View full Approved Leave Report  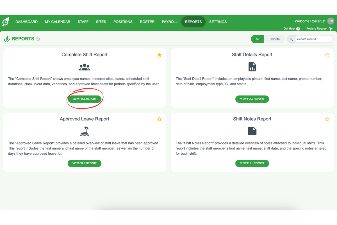(x=85, y=163)
